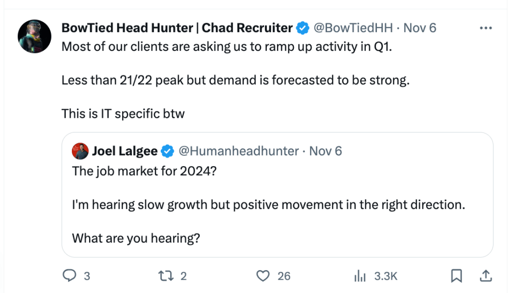The image size is (521, 293).
Task: Like the tweet with heart icon
Action: (263, 276)
